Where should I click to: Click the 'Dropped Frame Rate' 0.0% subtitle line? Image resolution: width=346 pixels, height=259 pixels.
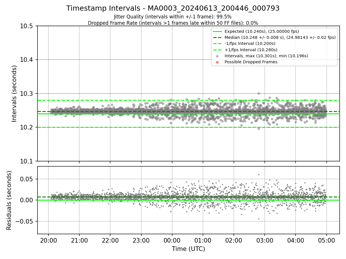(x=173, y=23)
